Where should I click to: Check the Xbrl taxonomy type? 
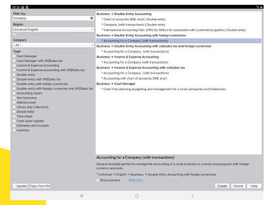pyautogui.click(x=14, y=98)
